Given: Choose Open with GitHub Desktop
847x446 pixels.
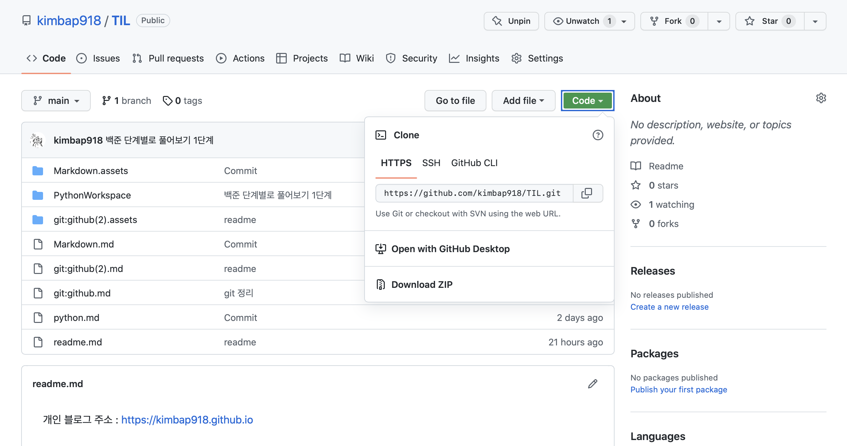Looking at the screenshot, I should pos(489,249).
